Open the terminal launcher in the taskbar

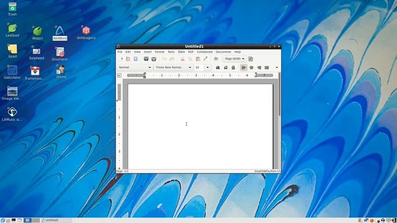point(14,221)
